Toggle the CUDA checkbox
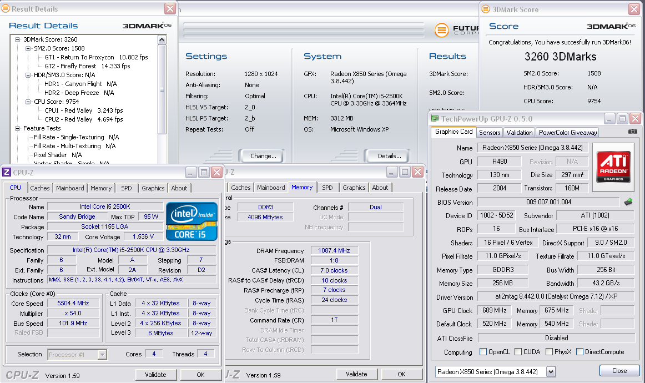The image size is (645, 383). [x=518, y=352]
